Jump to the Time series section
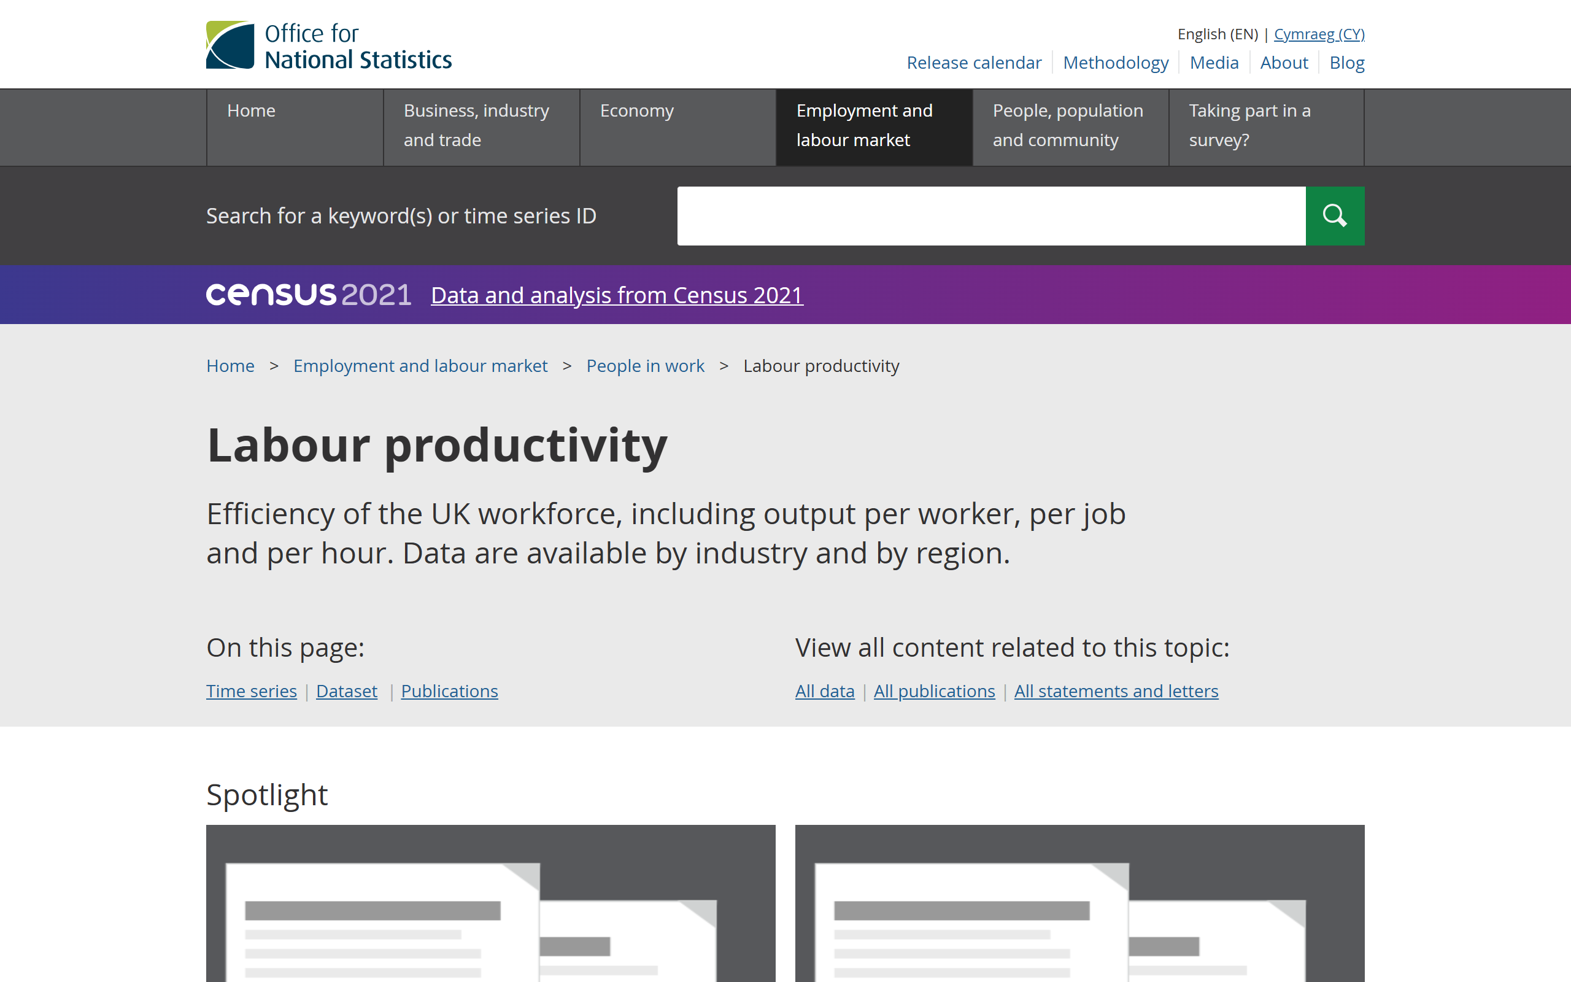Viewport: 1571px width, 982px height. tap(251, 691)
